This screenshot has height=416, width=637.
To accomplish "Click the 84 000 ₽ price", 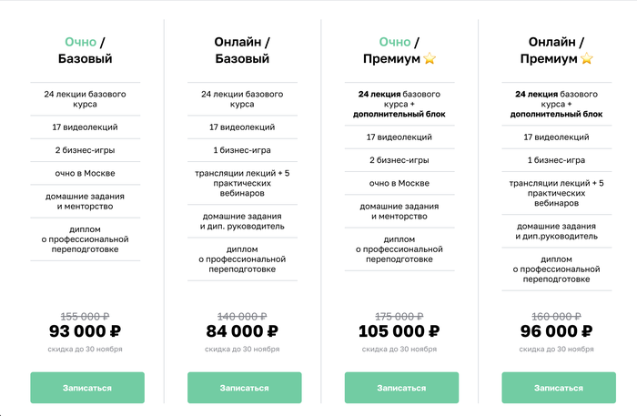I will 242,331.
